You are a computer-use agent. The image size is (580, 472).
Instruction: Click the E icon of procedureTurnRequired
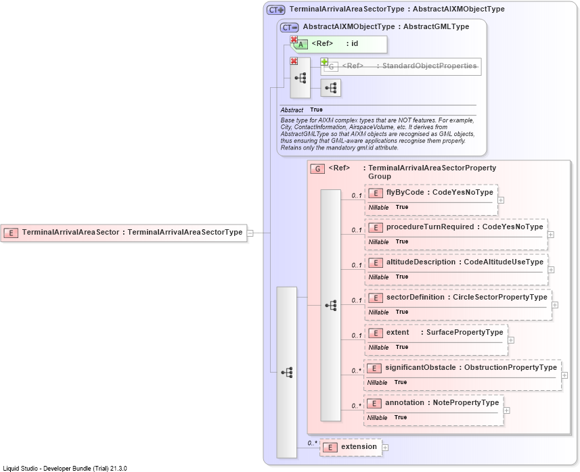tap(376, 228)
